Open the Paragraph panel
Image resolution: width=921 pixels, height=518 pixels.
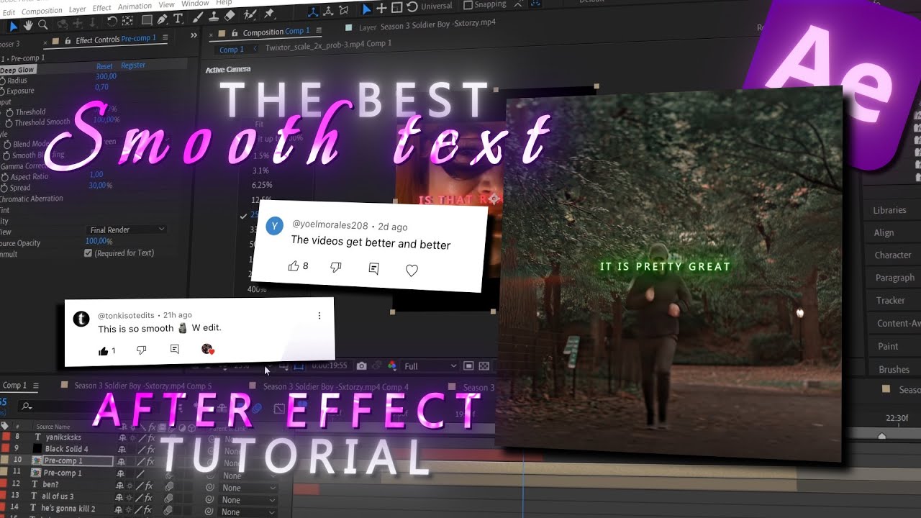pyautogui.click(x=894, y=278)
